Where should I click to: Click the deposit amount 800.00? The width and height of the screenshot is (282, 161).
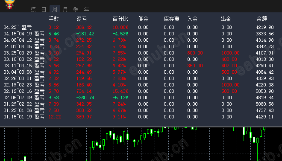pos(195,53)
